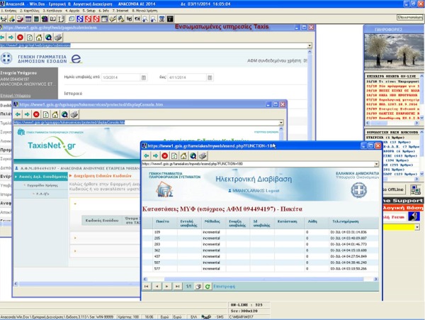Click the black square icon ending main toolbar
The height and width of the screenshot is (320, 425).
coord(170,18)
